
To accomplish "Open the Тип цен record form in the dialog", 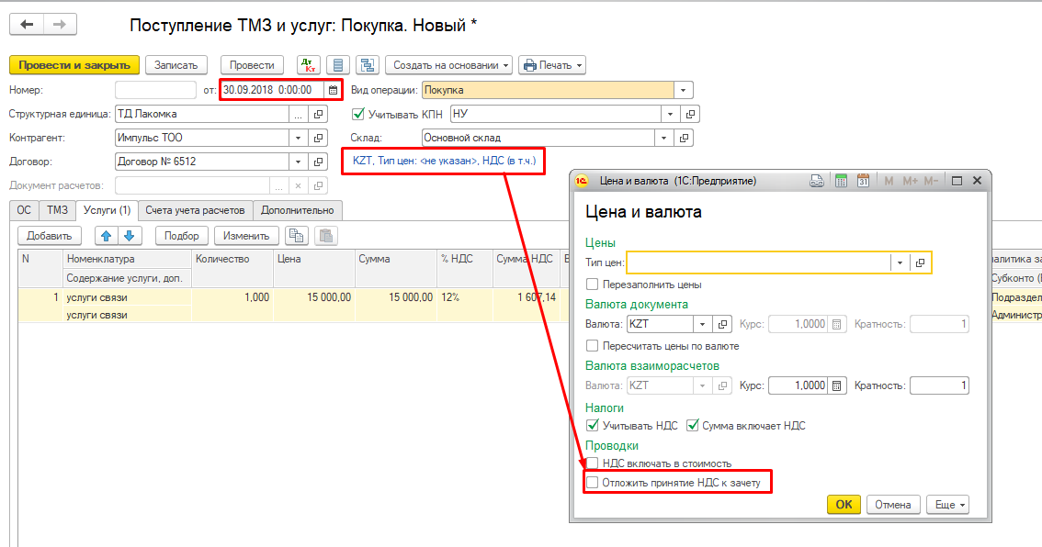I will click(920, 262).
